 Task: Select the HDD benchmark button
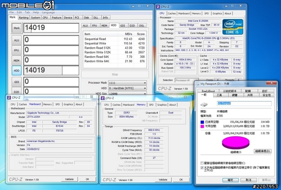17,71
